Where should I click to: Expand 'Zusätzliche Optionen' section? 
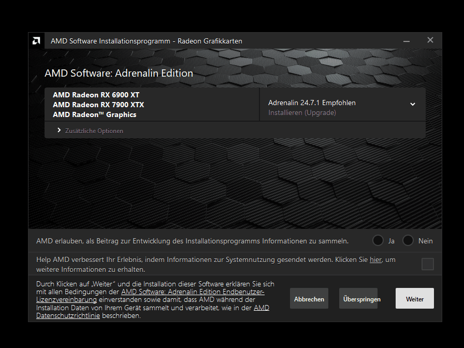(90, 131)
